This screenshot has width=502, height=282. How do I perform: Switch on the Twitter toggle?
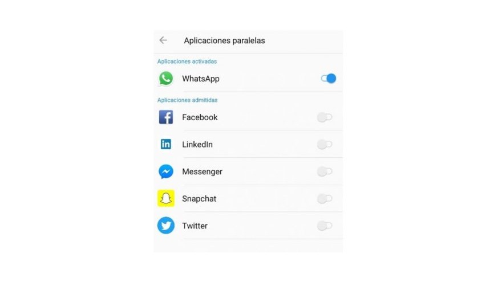pos(325,226)
